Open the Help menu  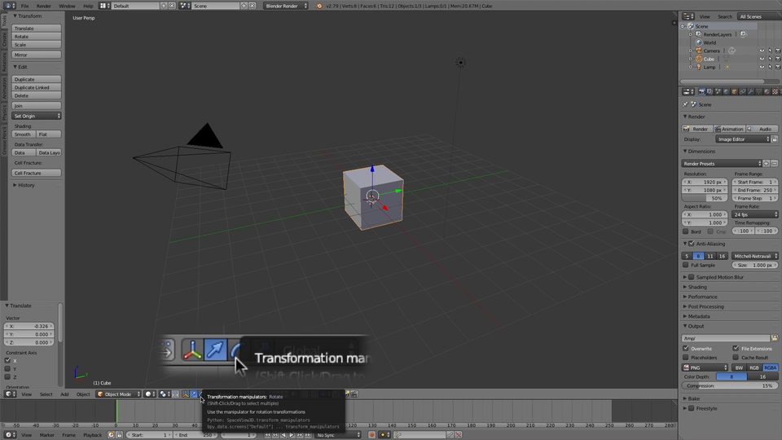pos(88,6)
